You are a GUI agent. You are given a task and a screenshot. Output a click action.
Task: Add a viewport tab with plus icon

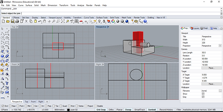click(x=47, y=102)
